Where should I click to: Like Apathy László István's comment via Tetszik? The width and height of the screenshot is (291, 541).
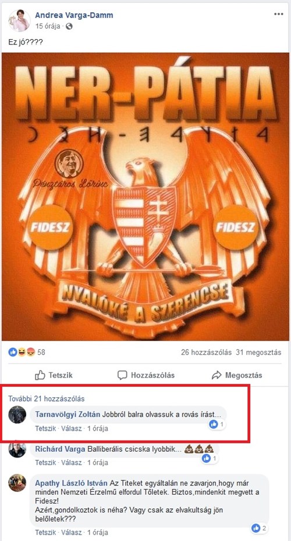tap(45, 532)
